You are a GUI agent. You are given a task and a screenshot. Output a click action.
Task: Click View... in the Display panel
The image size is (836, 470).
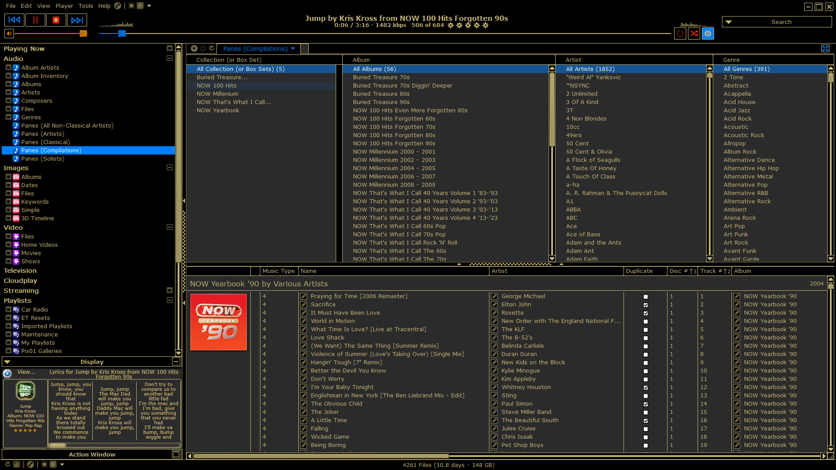point(26,372)
